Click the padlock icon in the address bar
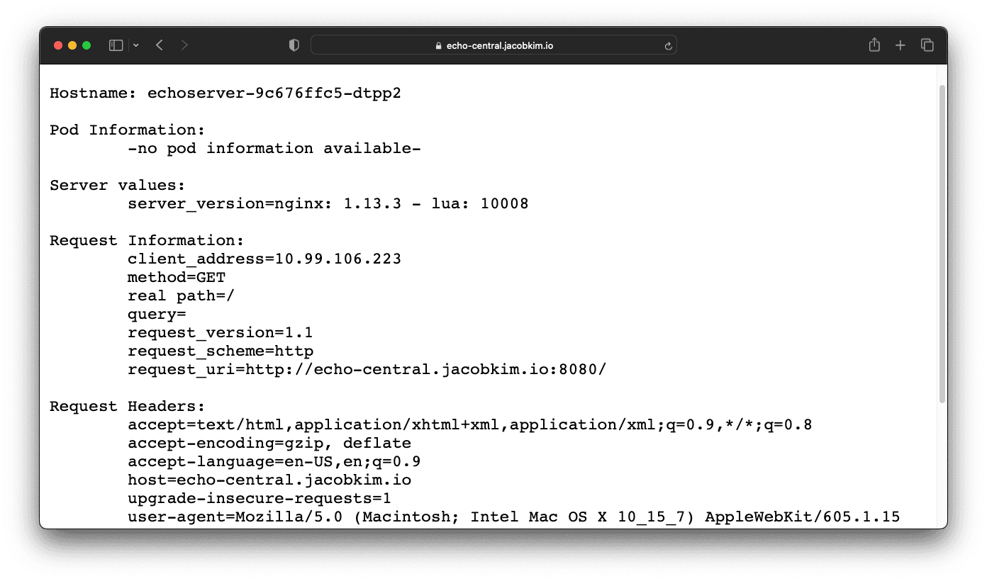 437,45
